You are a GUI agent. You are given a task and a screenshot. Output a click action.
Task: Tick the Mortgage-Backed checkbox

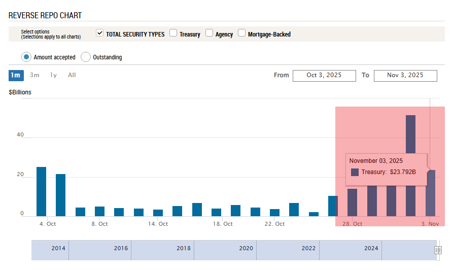(x=242, y=33)
